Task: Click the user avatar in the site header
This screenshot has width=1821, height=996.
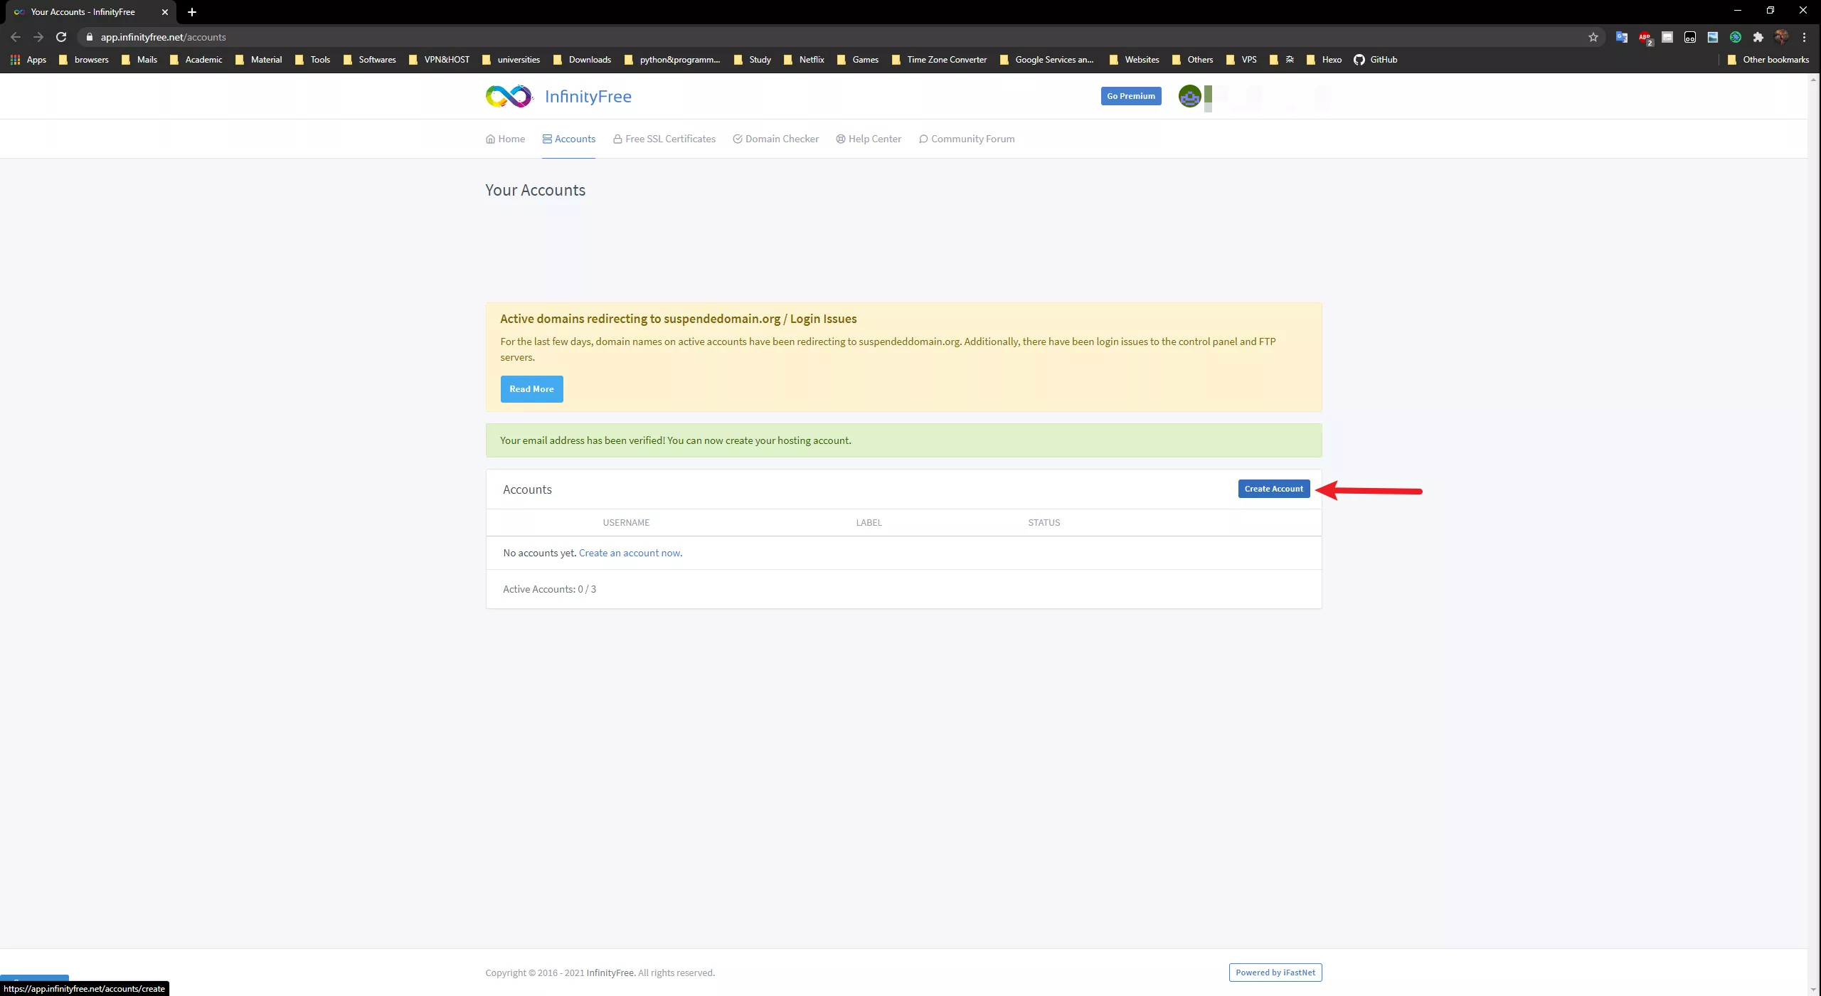Action: [1189, 96]
